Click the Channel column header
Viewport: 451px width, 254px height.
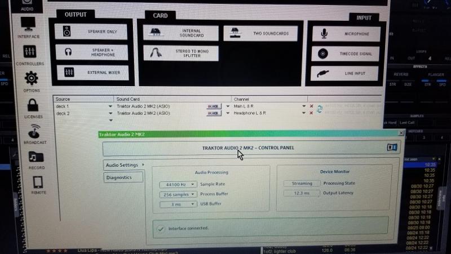tap(241, 99)
